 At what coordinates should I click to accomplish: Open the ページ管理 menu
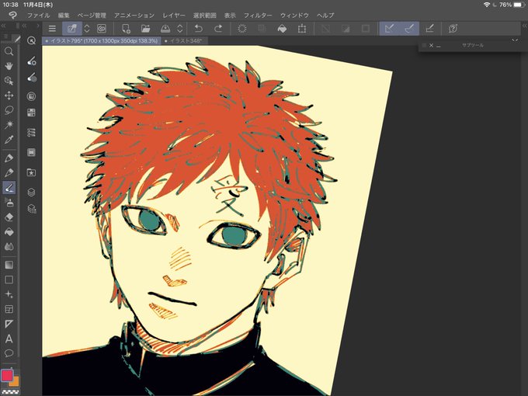coord(92,16)
